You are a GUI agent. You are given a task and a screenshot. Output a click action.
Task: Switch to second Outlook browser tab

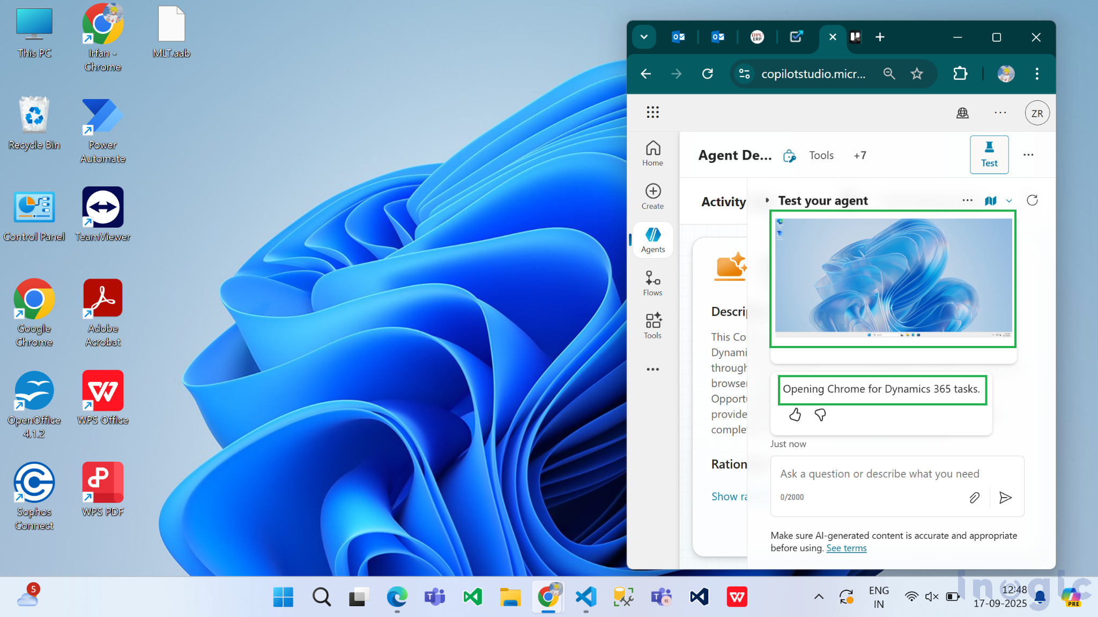[x=718, y=37]
